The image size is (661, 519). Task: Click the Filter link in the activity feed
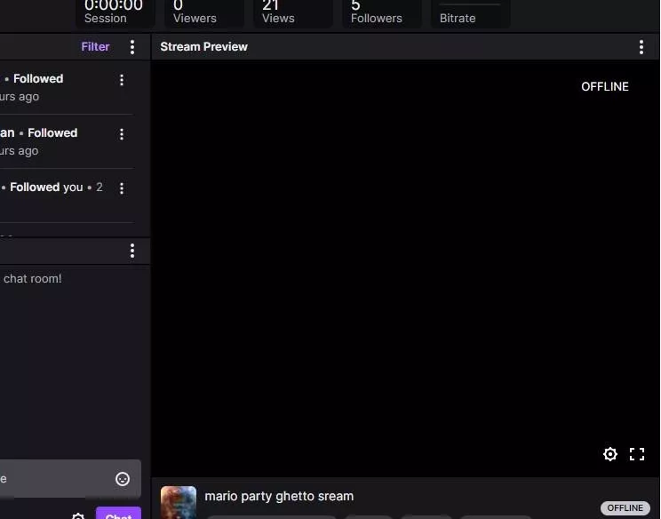click(95, 47)
